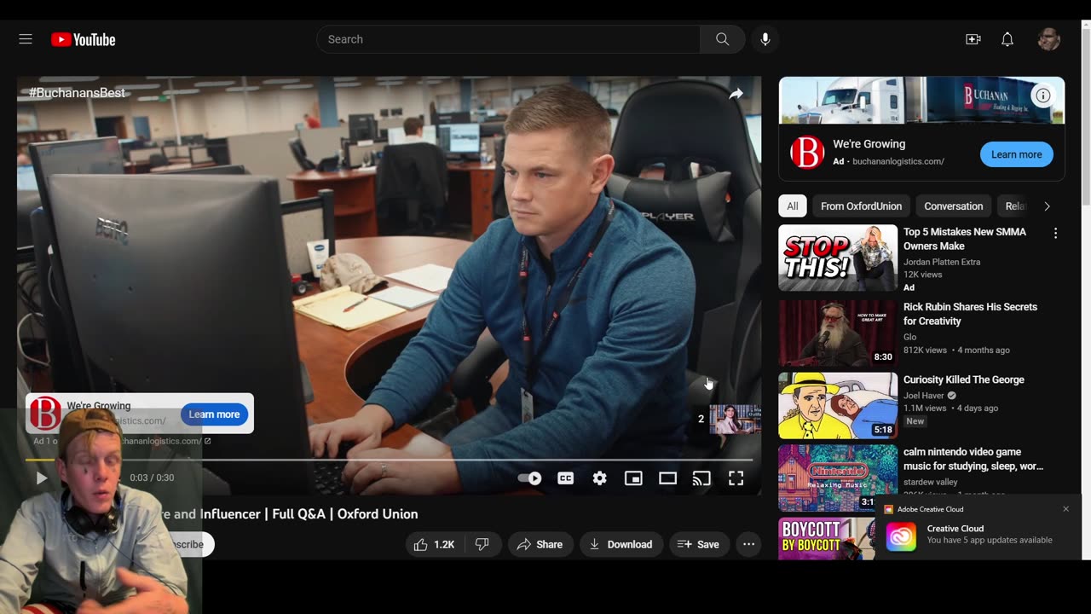Open STOP THIS! video thumbnail
Image resolution: width=1091 pixels, height=614 pixels.
(838, 258)
